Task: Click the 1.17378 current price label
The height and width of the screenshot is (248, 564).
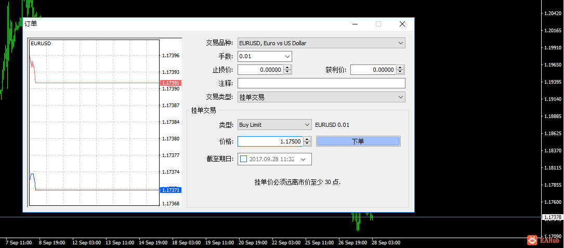Action: pos(553,217)
